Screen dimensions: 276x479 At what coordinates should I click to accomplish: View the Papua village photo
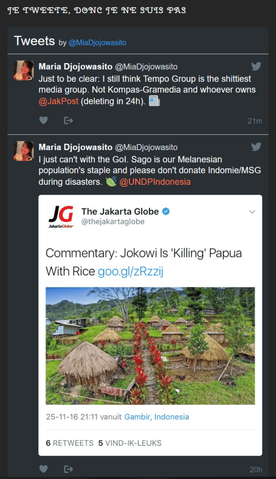[x=150, y=346]
